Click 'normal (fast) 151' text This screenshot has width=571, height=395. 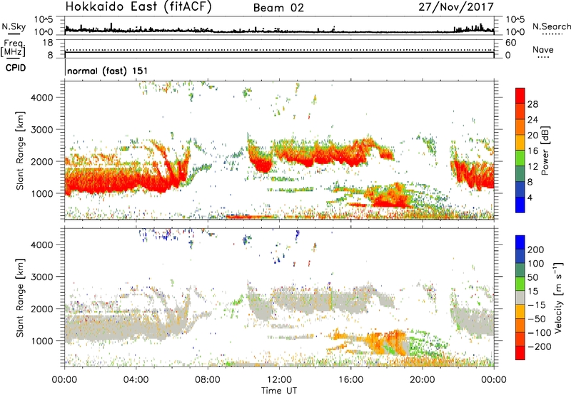point(108,71)
